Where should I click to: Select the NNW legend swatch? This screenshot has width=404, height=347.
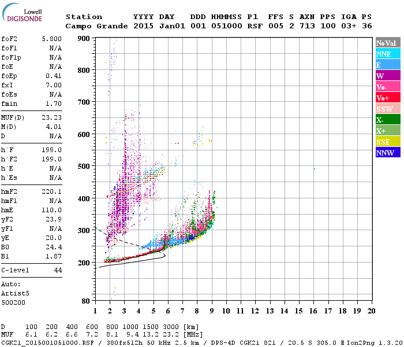tap(388, 152)
